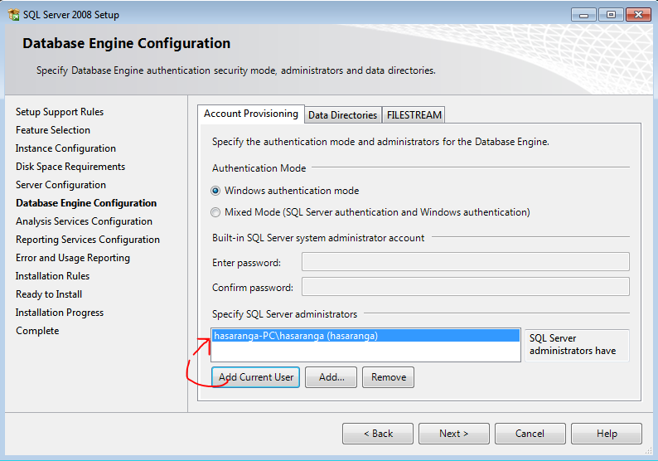Click Disk Space Requirements step
The image size is (658, 461).
[70, 167]
